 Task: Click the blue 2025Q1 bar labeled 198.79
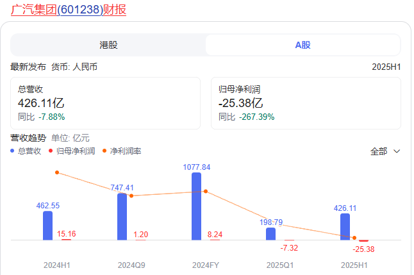click(x=270, y=234)
